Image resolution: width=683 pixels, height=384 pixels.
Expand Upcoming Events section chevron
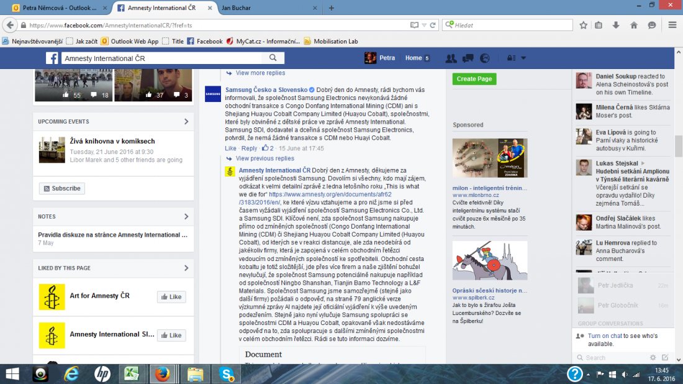[186, 122]
